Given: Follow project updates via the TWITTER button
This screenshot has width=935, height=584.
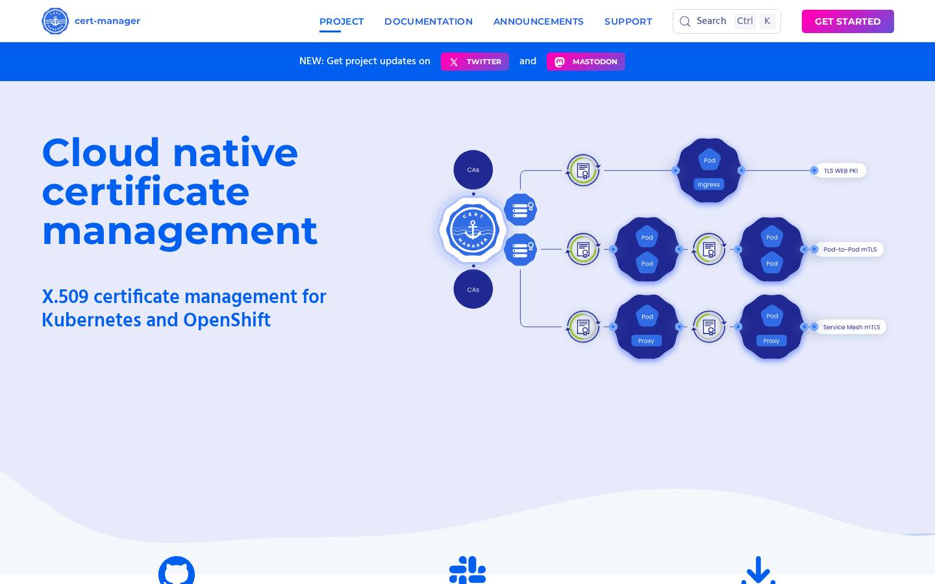Looking at the screenshot, I should coord(475,62).
